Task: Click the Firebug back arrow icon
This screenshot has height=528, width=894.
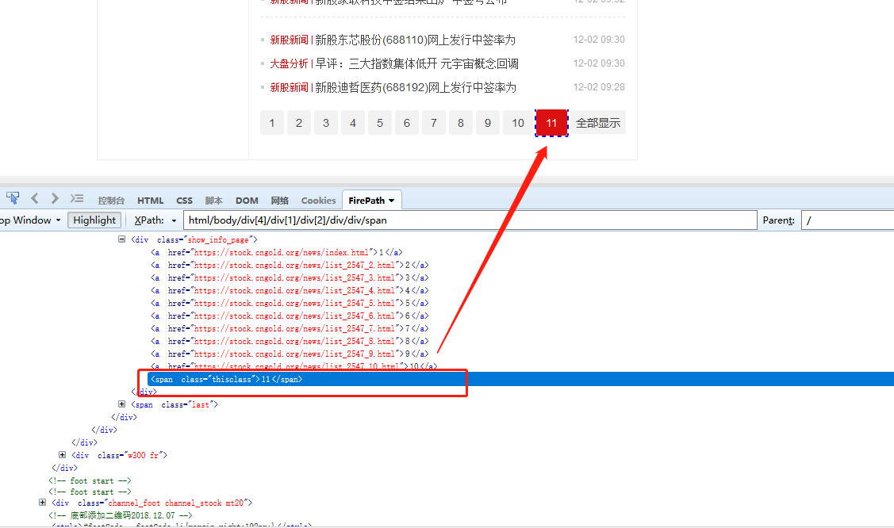Action: pos(35,198)
